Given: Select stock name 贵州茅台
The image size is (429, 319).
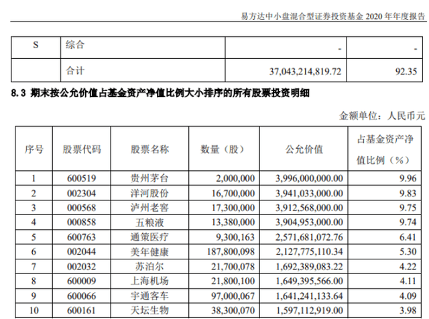Looking at the screenshot, I should pyautogui.click(x=149, y=178).
